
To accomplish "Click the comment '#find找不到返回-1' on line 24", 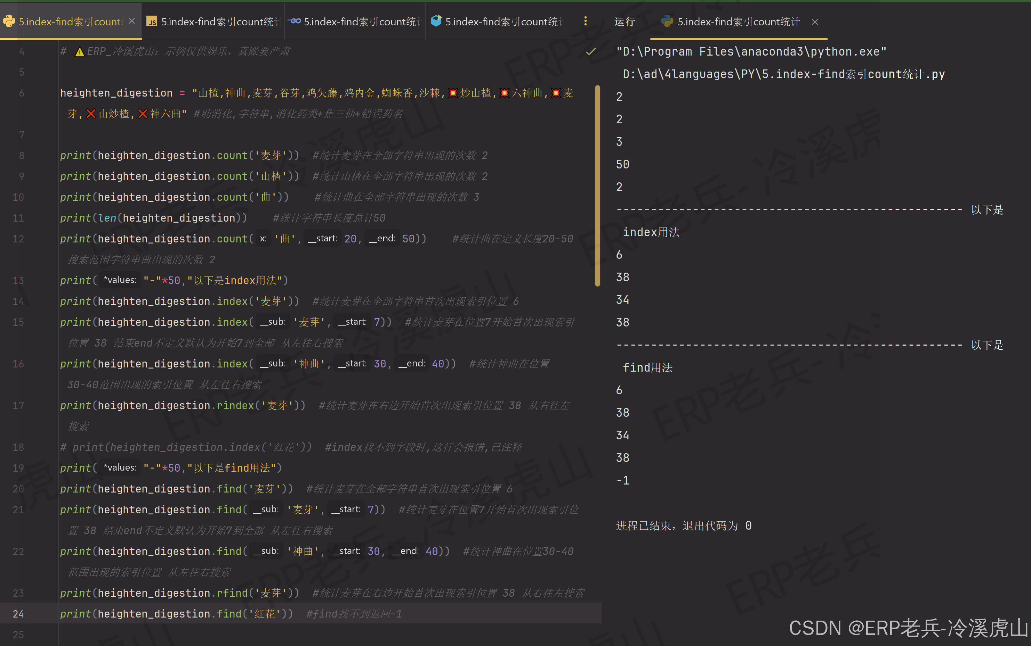I will 354,614.
